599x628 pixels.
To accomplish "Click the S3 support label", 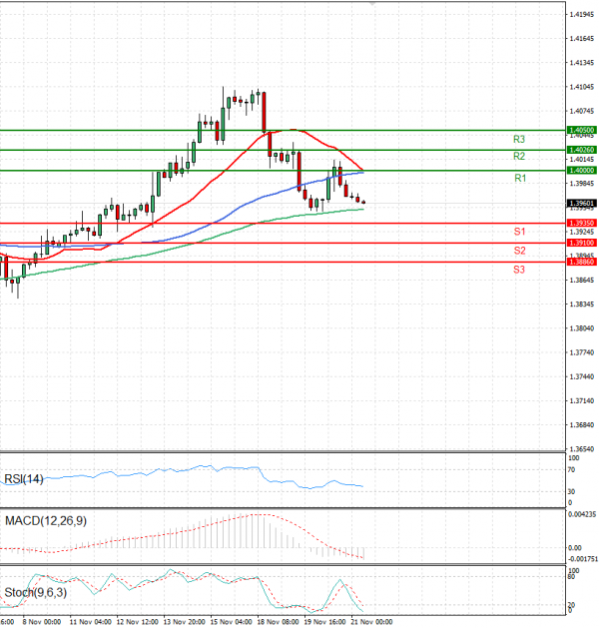I will 518,270.
